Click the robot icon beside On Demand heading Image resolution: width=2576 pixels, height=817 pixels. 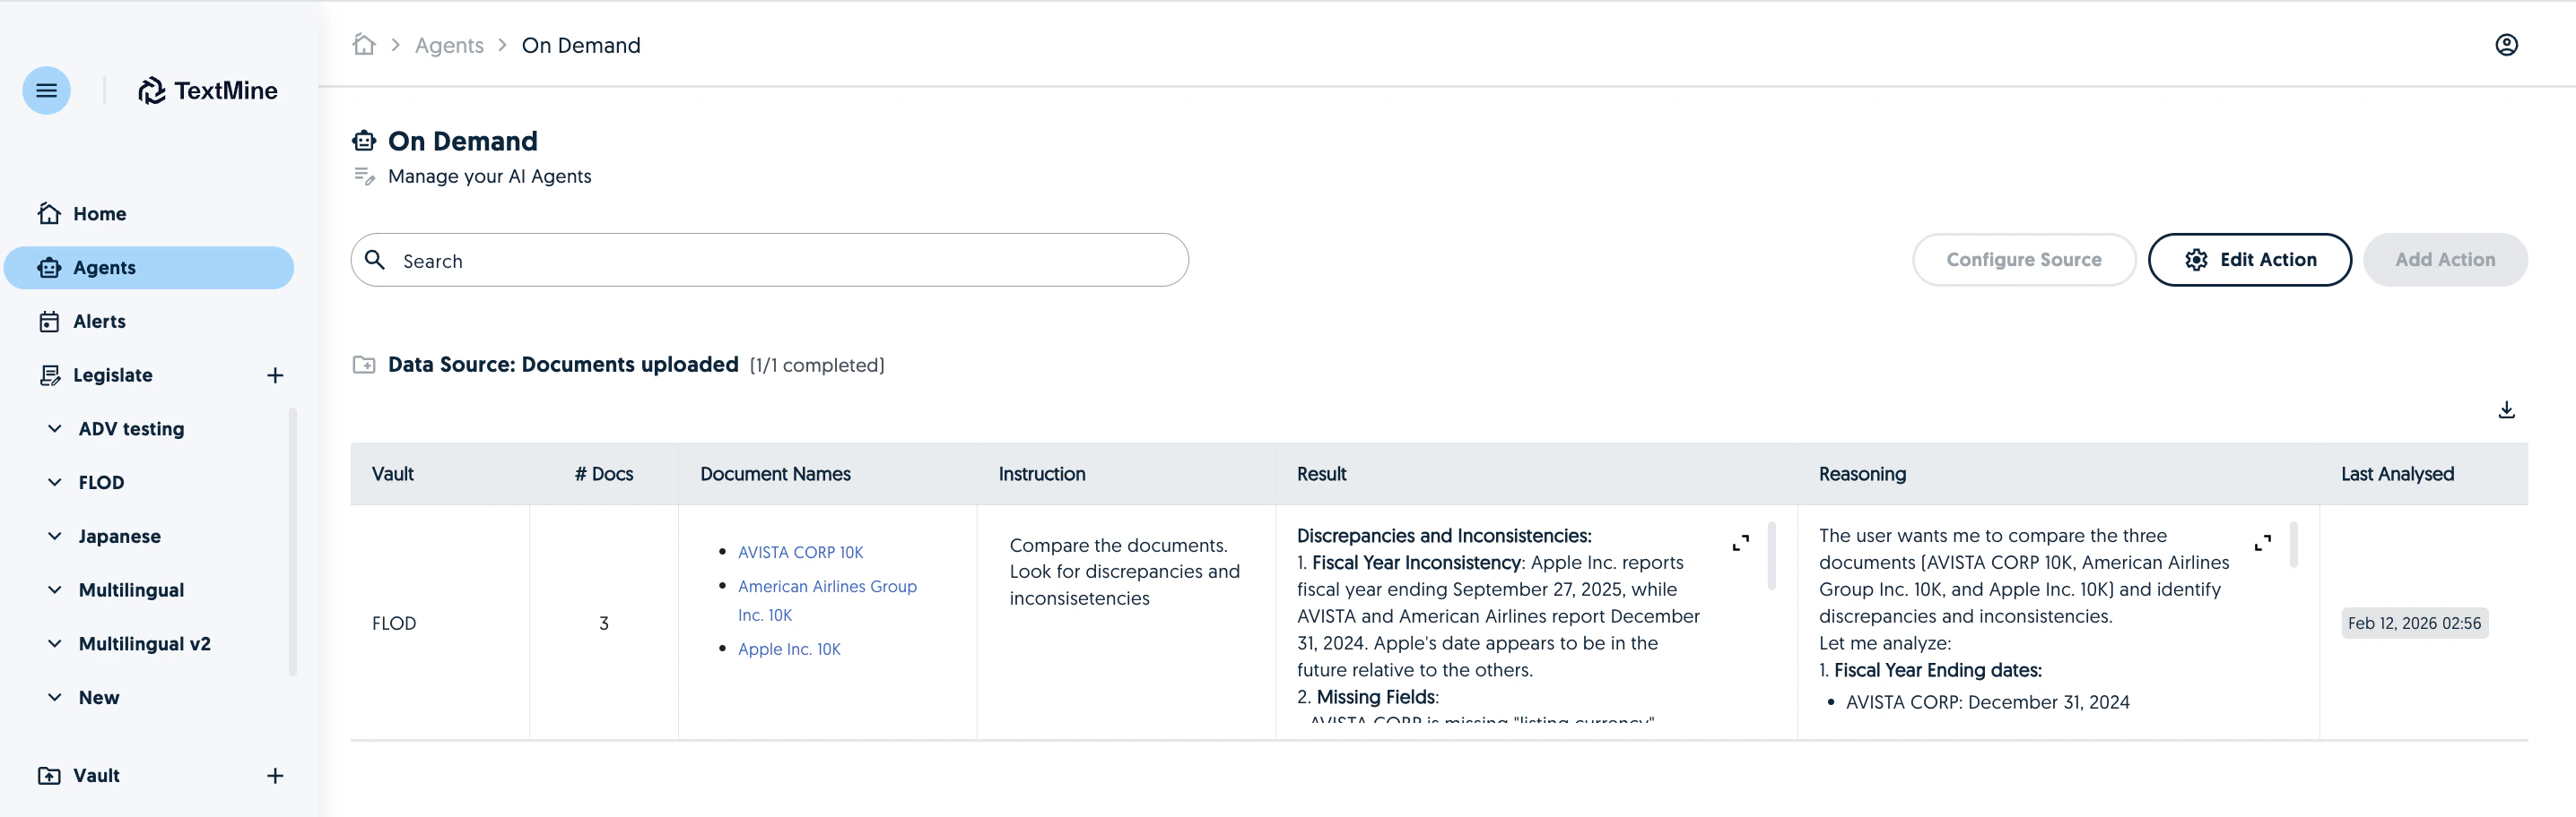click(364, 141)
